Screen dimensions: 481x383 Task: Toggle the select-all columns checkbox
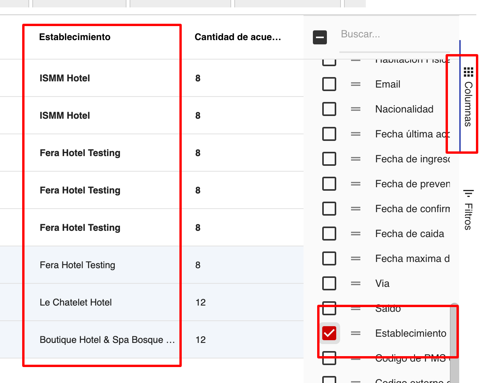[320, 37]
